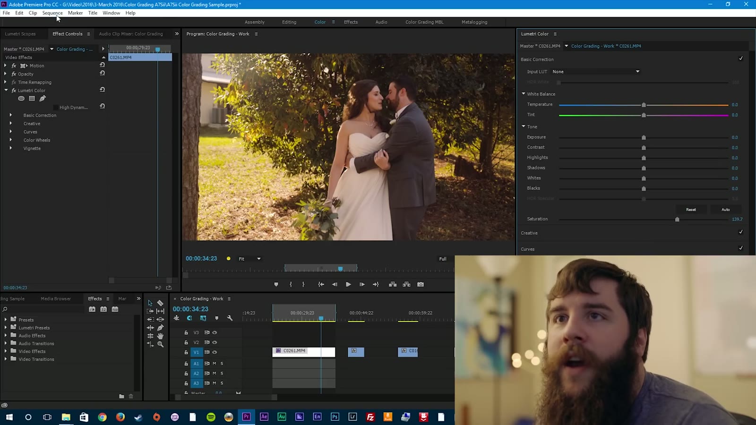Screen dimensions: 756x425
Task: Click the Auto tone button
Action: tap(726, 210)
